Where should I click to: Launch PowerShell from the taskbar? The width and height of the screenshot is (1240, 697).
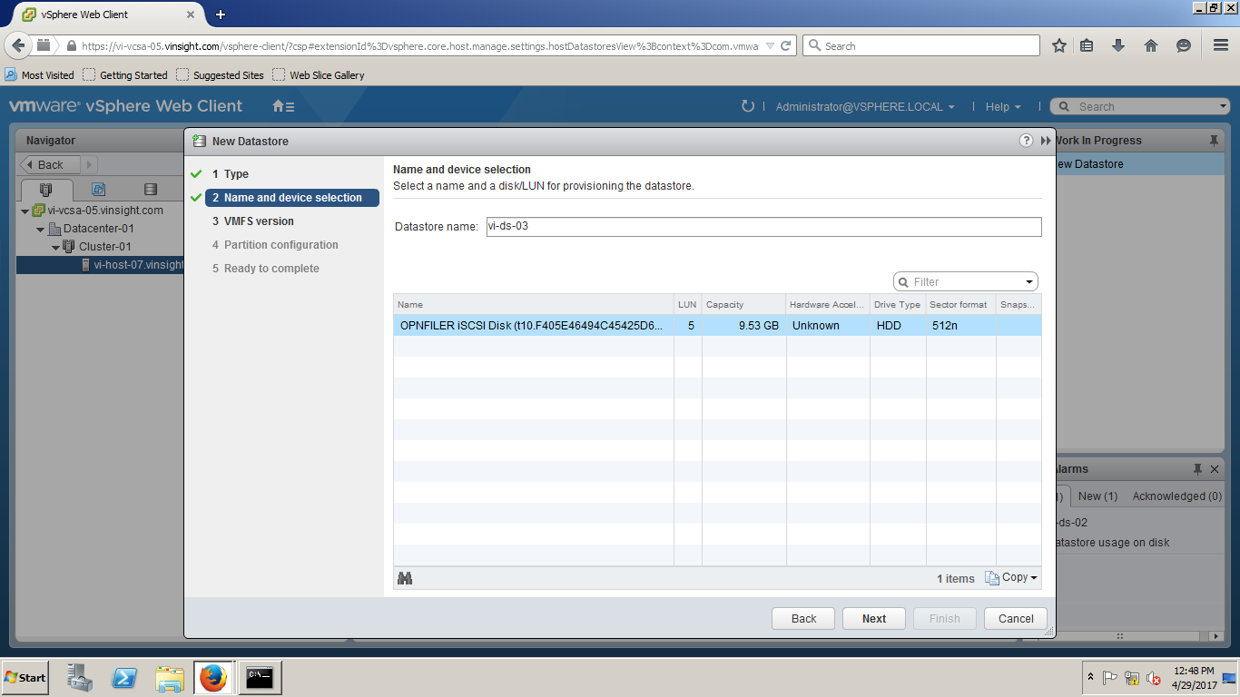point(124,677)
